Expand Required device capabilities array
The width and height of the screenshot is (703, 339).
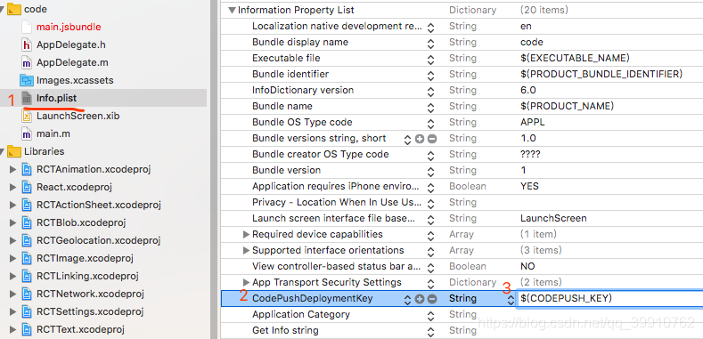[246, 234]
